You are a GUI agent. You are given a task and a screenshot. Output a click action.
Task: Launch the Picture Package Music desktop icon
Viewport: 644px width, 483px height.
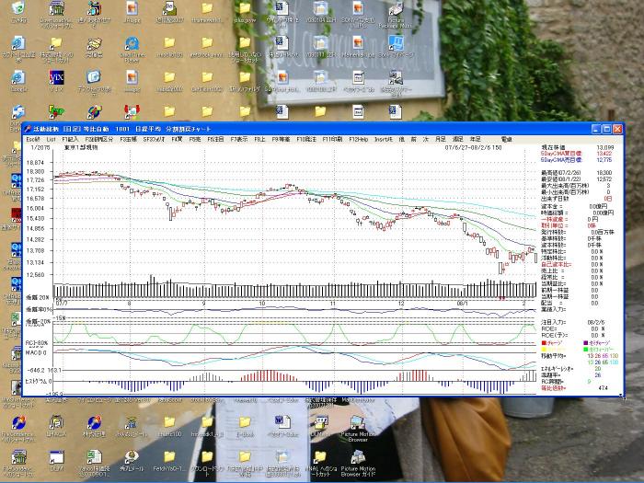coord(396,9)
